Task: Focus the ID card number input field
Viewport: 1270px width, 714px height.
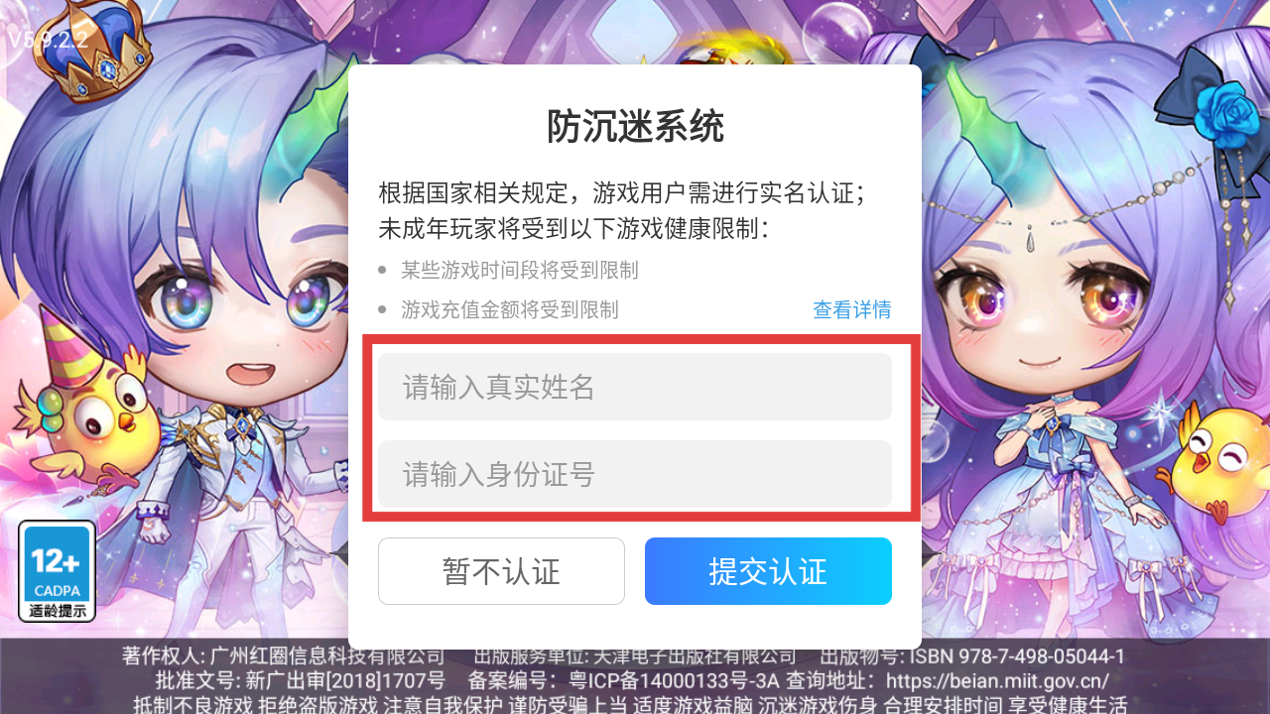Action: pyautogui.click(x=635, y=474)
